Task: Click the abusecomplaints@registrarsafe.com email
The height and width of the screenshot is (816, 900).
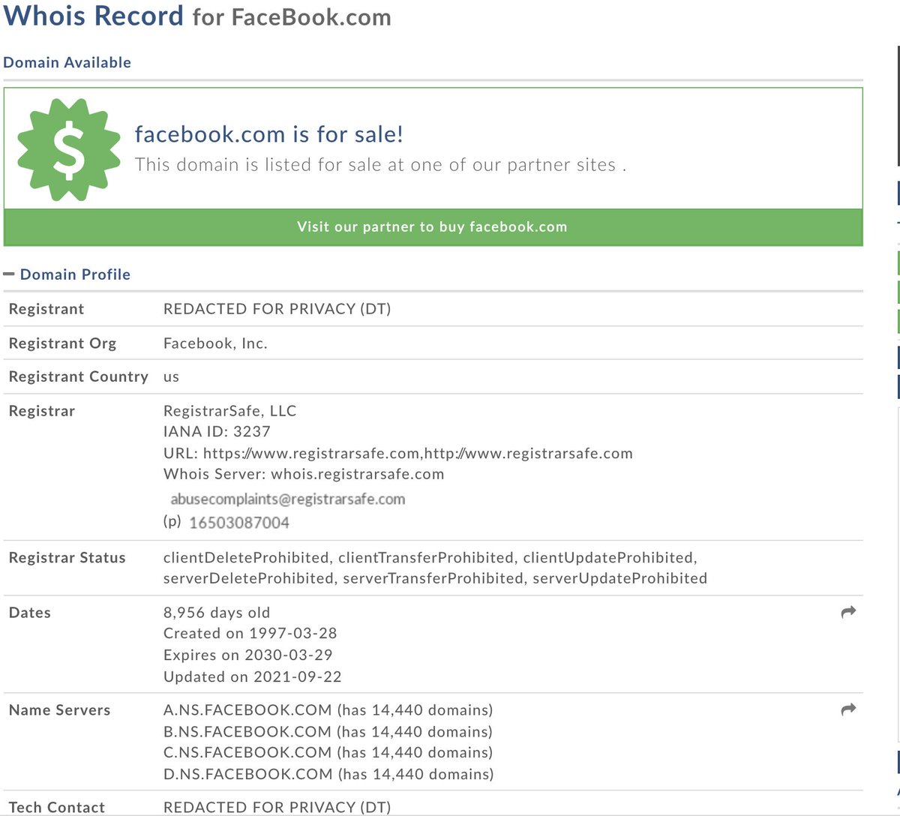Action: [287, 499]
